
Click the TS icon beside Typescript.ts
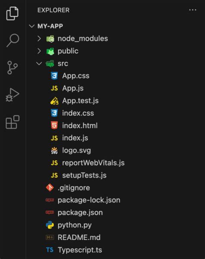[50, 250]
